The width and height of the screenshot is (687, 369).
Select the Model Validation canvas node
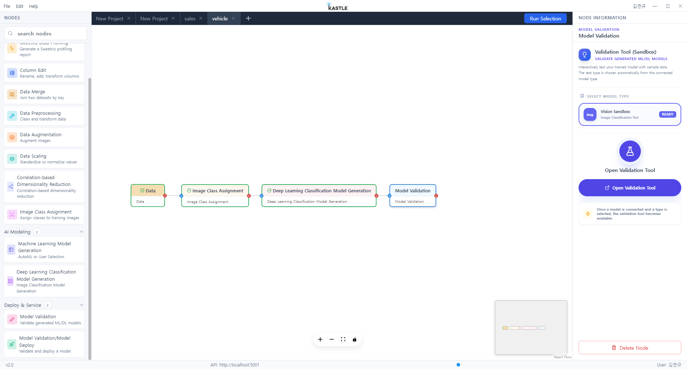pyautogui.click(x=413, y=196)
